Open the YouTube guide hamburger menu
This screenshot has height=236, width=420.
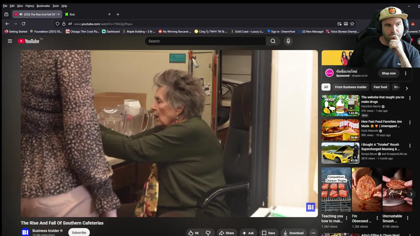tap(10, 41)
